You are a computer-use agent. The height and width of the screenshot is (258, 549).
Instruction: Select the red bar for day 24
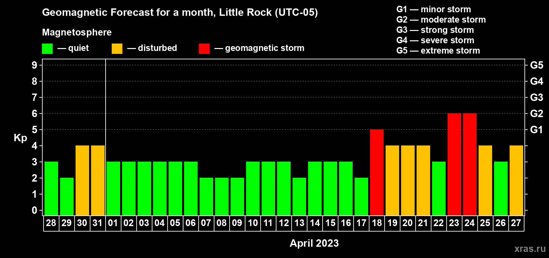[x=470, y=164]
